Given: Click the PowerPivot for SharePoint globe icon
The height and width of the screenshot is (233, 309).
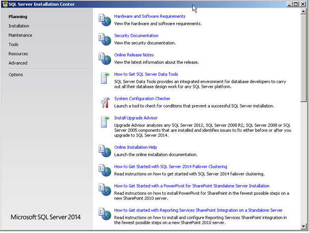Looking at the screenshot, I should click(x=104, y=189).
